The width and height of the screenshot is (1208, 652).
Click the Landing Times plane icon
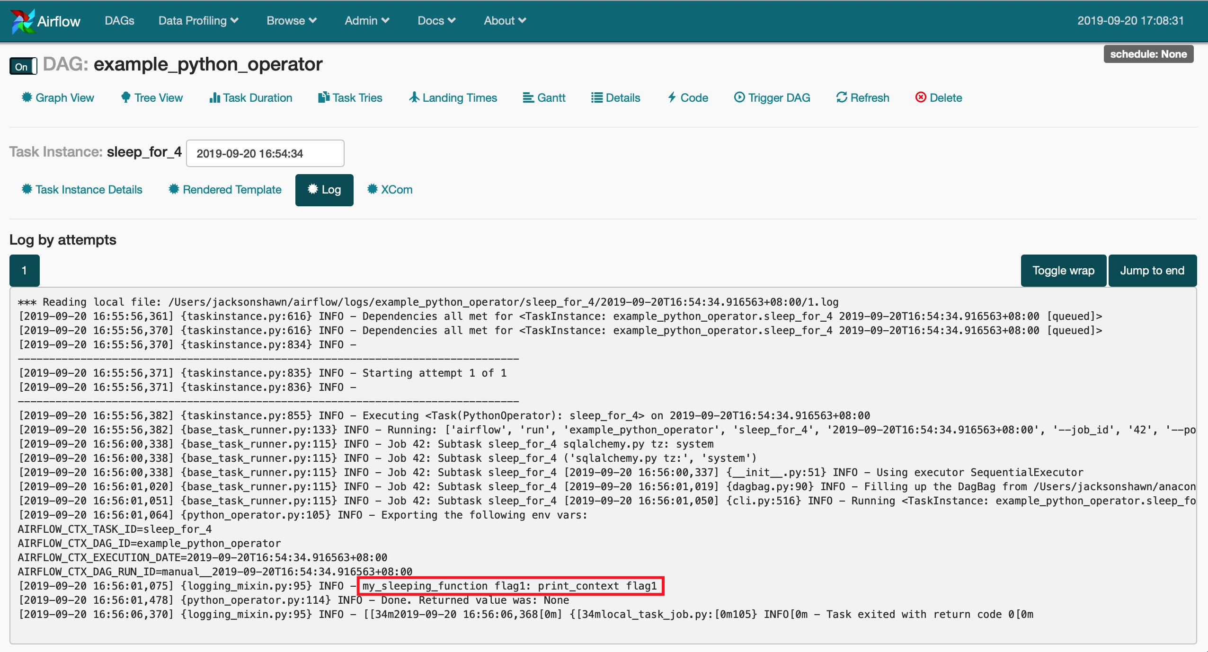[x=414, y=97]
